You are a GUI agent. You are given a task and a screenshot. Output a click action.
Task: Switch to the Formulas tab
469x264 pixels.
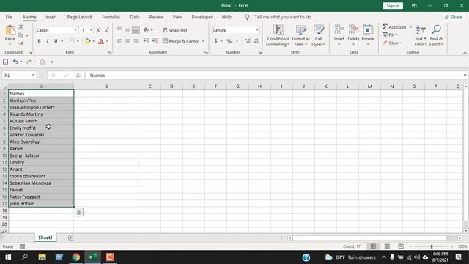111,17
